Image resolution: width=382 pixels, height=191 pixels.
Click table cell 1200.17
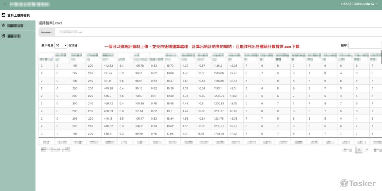(220, 111)
